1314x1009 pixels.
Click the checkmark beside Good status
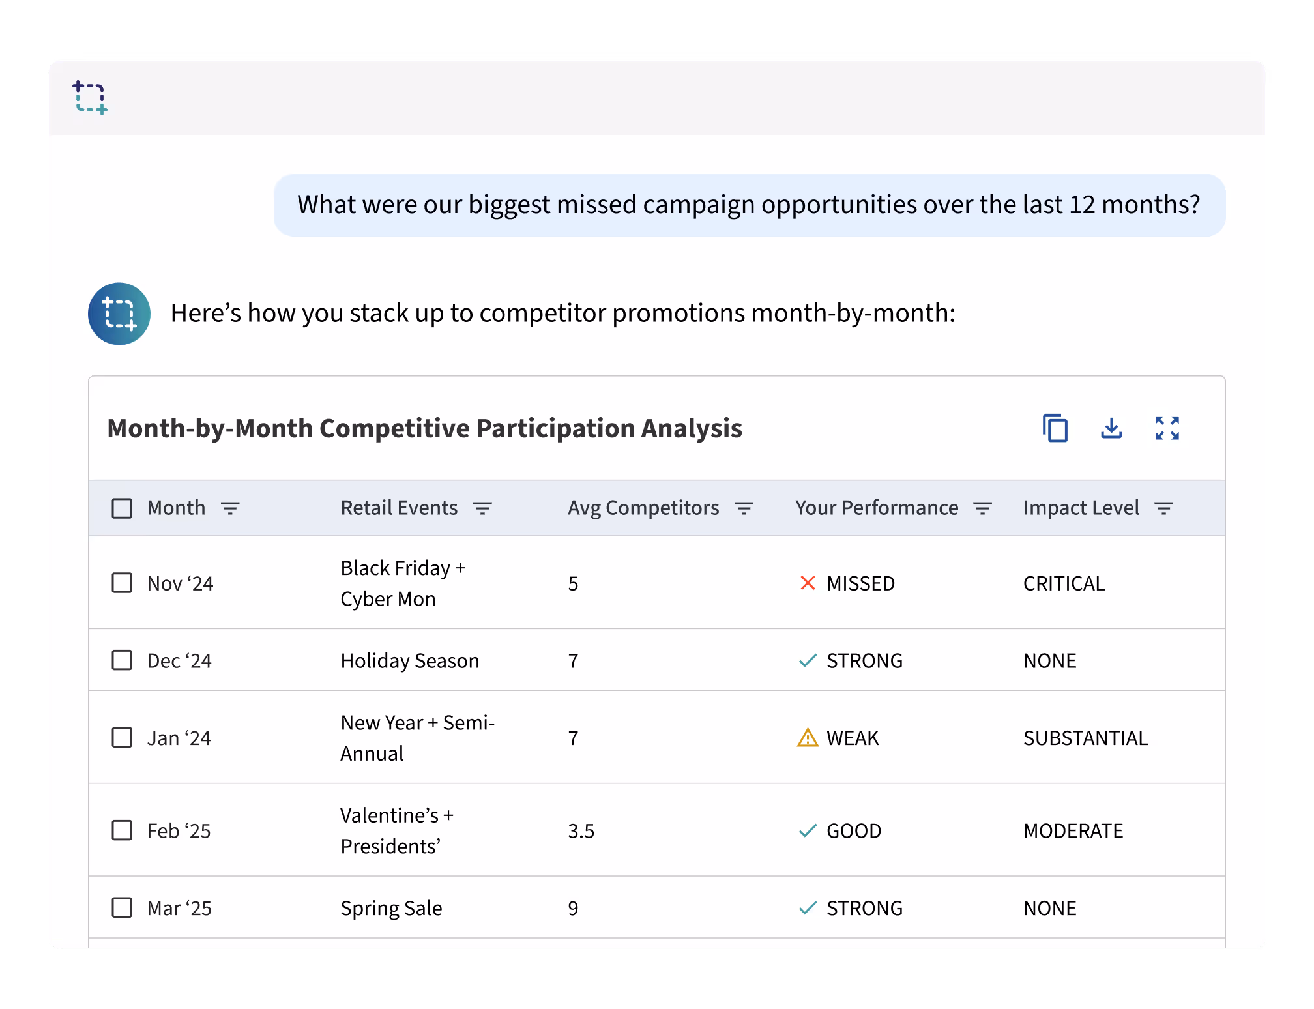[808, 830]
